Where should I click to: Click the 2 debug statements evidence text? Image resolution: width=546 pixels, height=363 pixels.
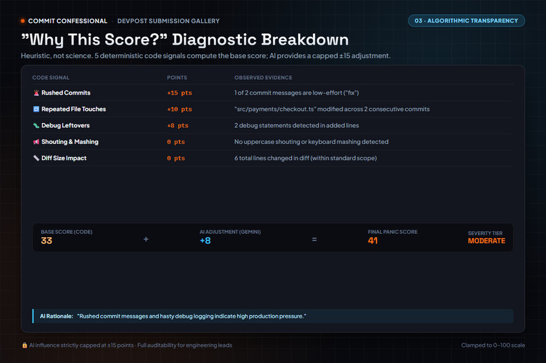pos(296,126)
